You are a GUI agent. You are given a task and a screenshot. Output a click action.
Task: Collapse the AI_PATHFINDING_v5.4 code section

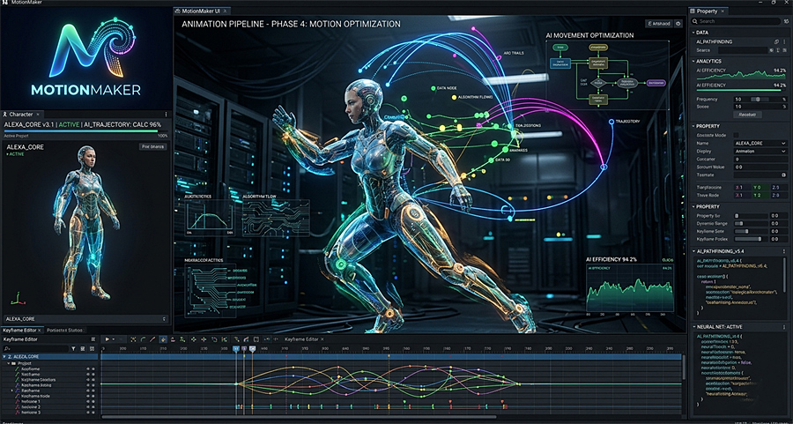[x=693, y=250]
